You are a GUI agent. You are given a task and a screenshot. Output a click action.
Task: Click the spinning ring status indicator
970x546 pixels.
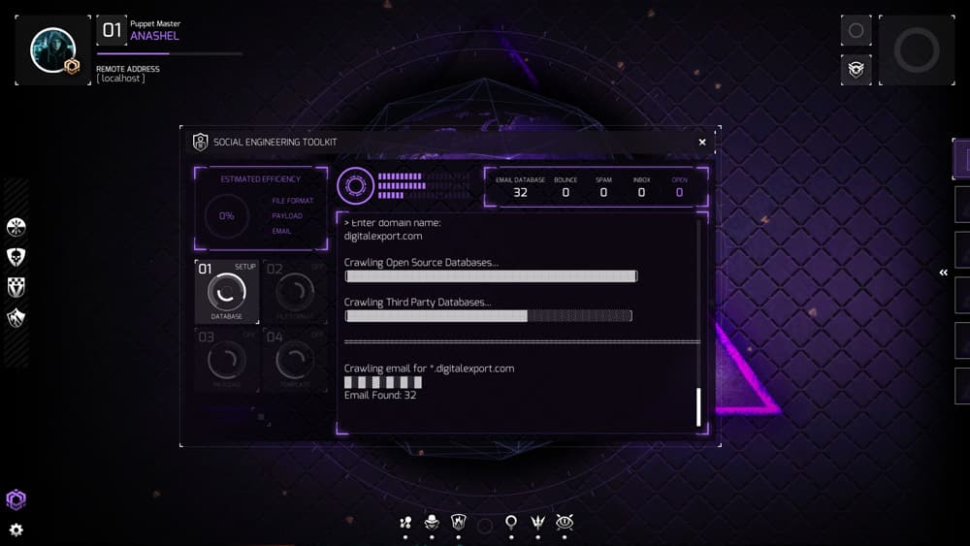point(356,185)
